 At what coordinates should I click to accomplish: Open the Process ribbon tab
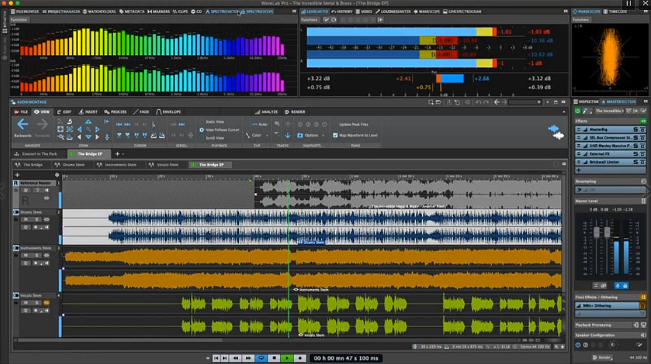point(116,112)
